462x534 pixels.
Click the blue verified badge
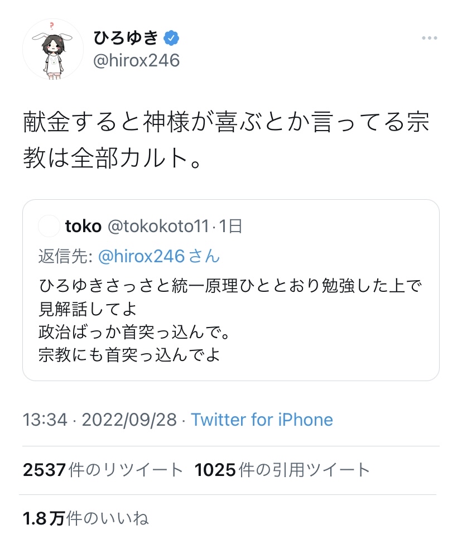[x=171, y=38]
